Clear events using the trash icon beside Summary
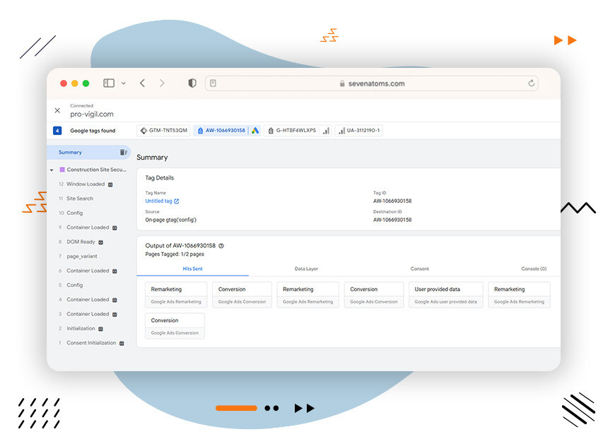Viewport: 608px width, 444px height. point(123,152)
